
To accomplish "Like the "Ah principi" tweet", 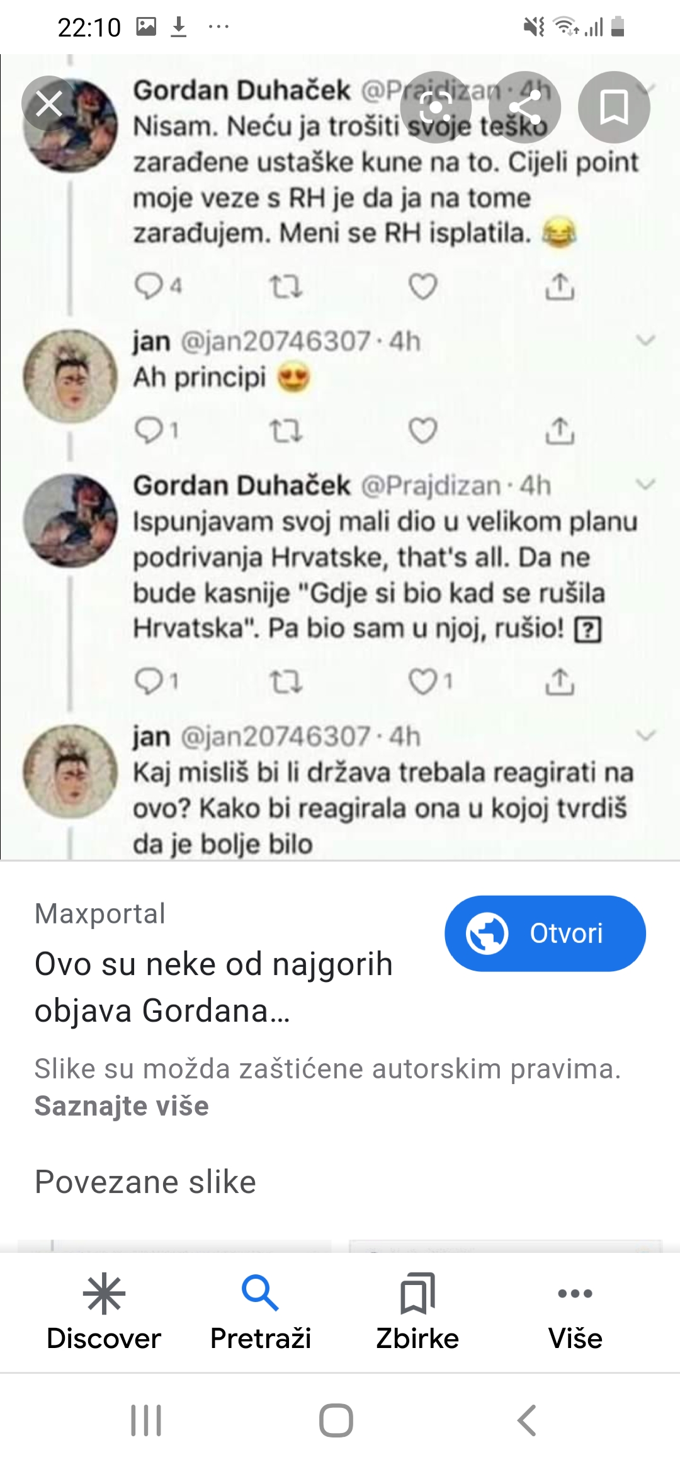I will point(422,431).
